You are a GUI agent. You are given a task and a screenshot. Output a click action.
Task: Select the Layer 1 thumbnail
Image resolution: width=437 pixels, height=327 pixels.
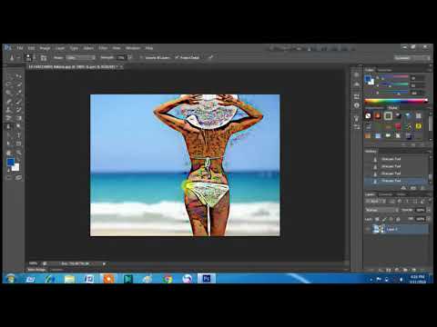(379, 229)
